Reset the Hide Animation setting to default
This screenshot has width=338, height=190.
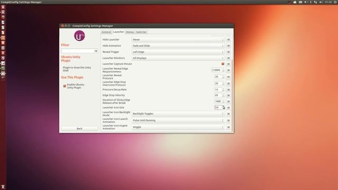pos(228,46)
